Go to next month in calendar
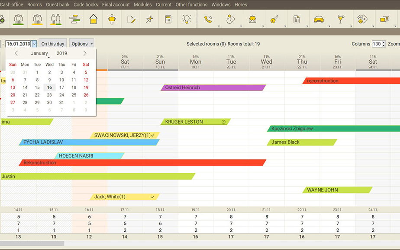The width and height of the screenshot is (400, 250). [x=85, y=54]
